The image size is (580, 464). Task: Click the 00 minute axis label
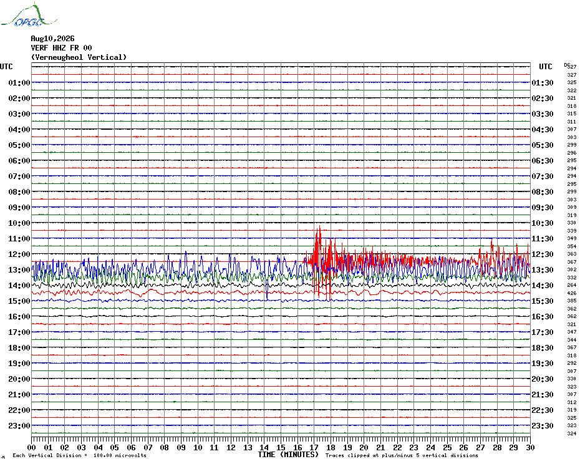pos(32,447)
